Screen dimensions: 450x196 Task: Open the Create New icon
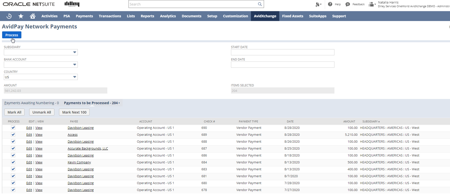[x=318, y=4]
